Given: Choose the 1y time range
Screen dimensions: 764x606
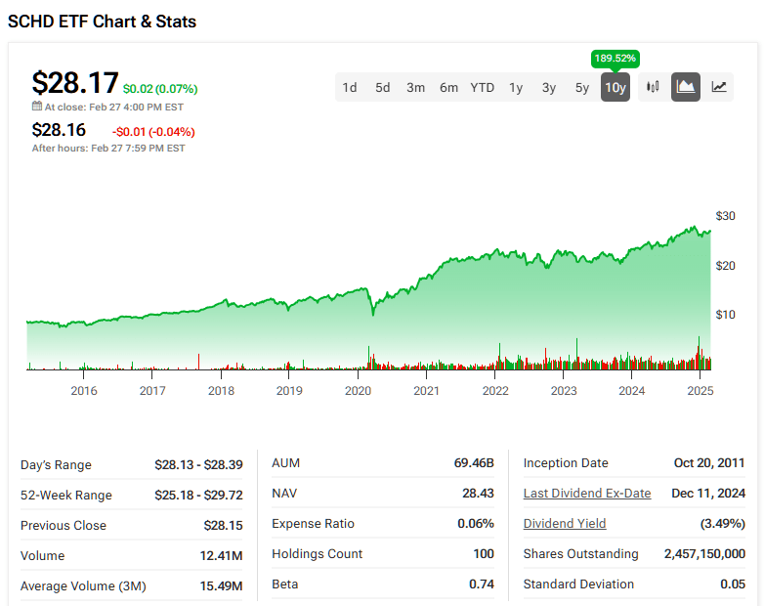Looking at the screenshot, I should tap(516, 87).
